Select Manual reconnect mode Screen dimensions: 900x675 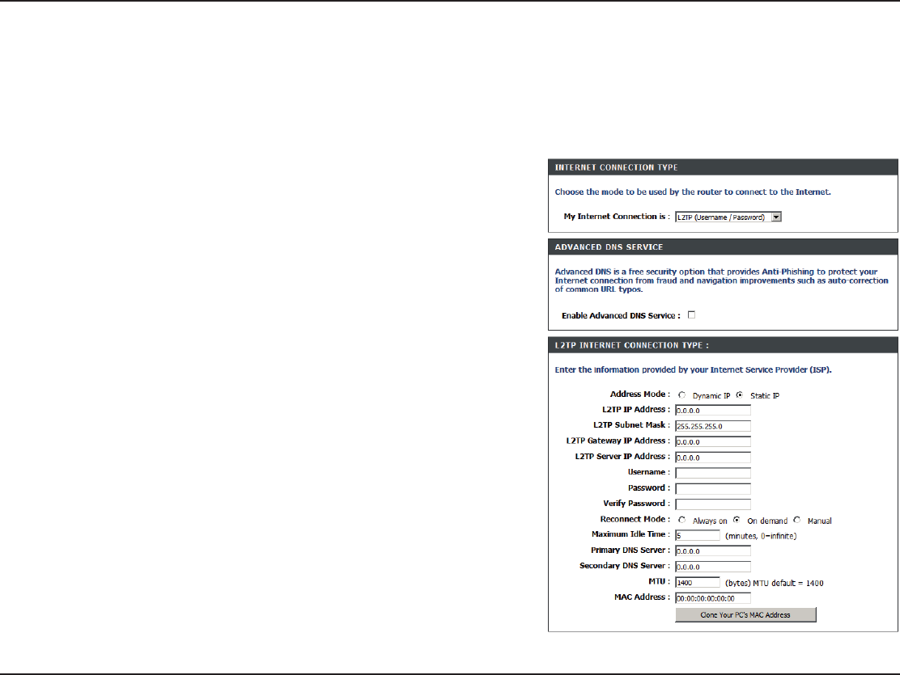(x=796, y=520)
